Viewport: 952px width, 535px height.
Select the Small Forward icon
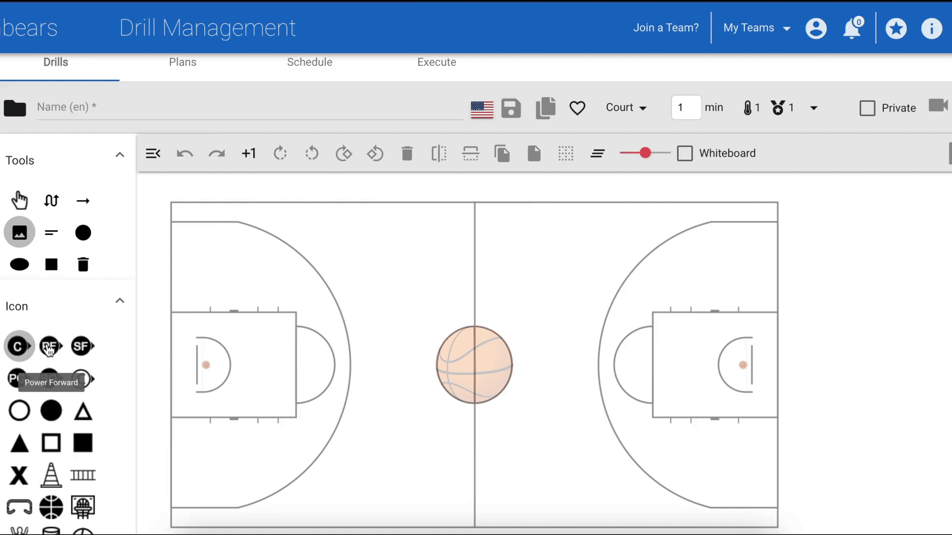pos(82,346)
